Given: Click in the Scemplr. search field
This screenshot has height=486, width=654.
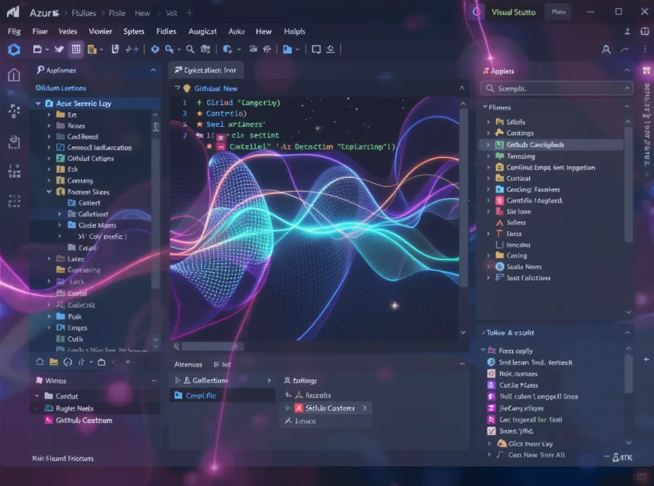Looking at the screenshot, I should tap(556, 88).
